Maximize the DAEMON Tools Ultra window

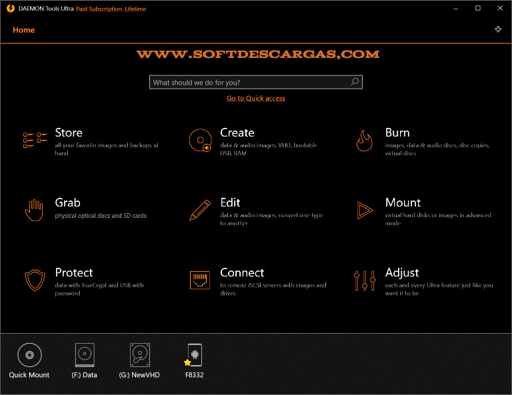click(x=478, y=8)
